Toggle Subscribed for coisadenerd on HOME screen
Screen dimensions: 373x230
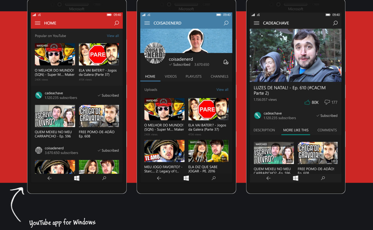pos(108,150)
